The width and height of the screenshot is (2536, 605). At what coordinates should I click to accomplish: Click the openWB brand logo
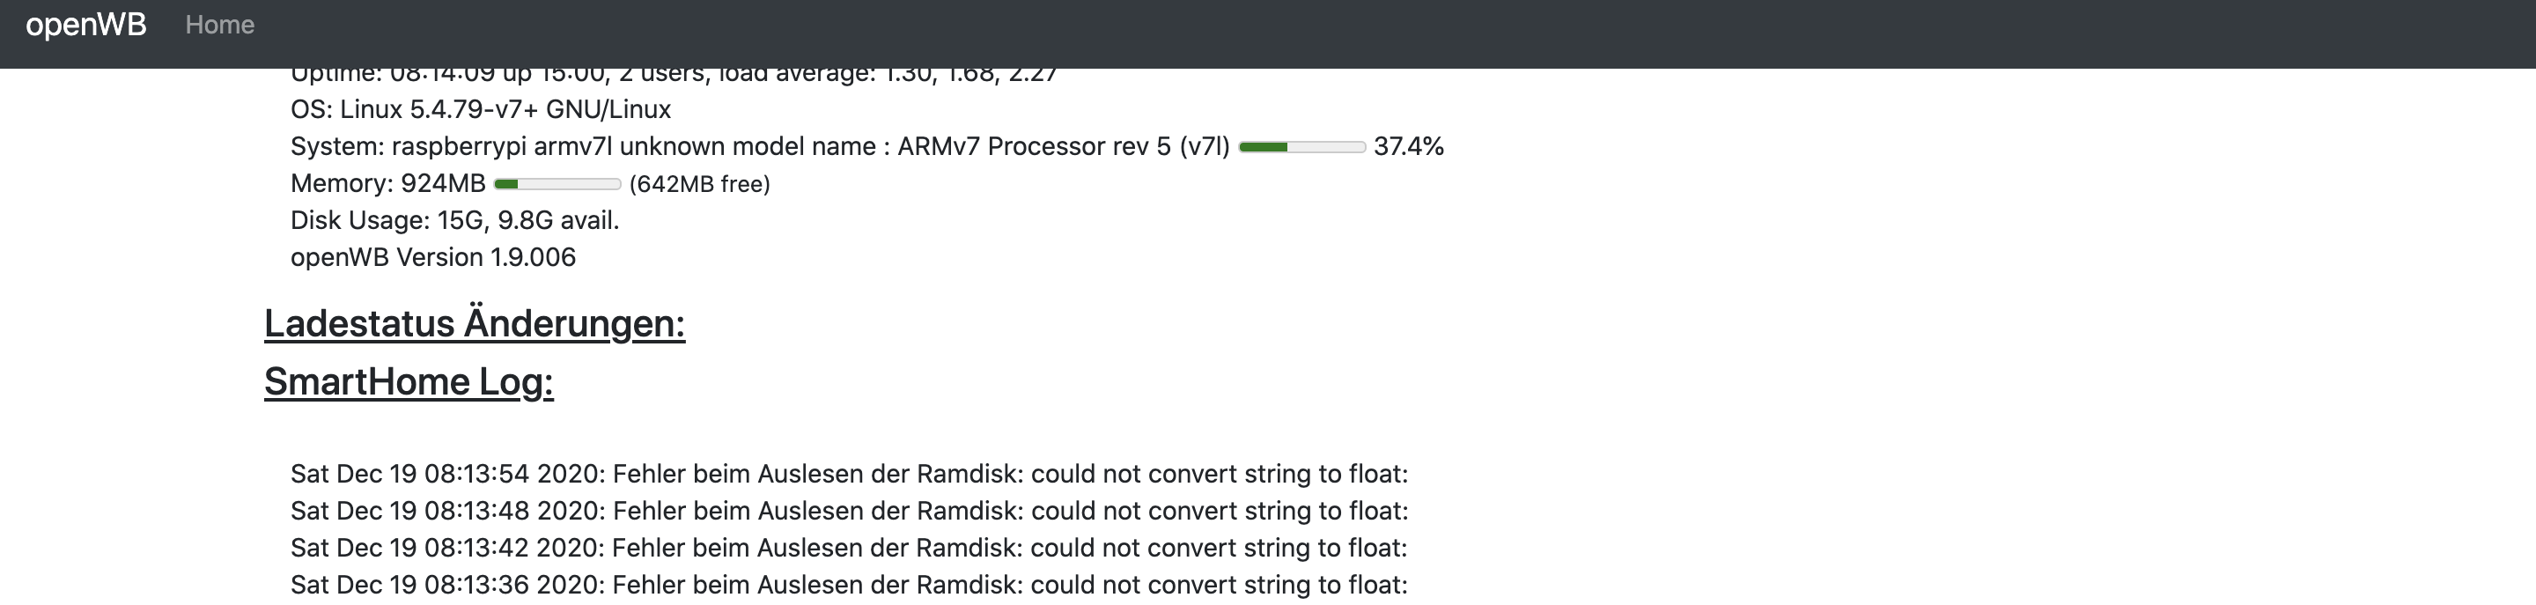85,25
